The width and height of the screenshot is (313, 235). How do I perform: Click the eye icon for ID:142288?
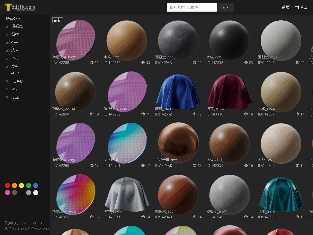(92, 63)
